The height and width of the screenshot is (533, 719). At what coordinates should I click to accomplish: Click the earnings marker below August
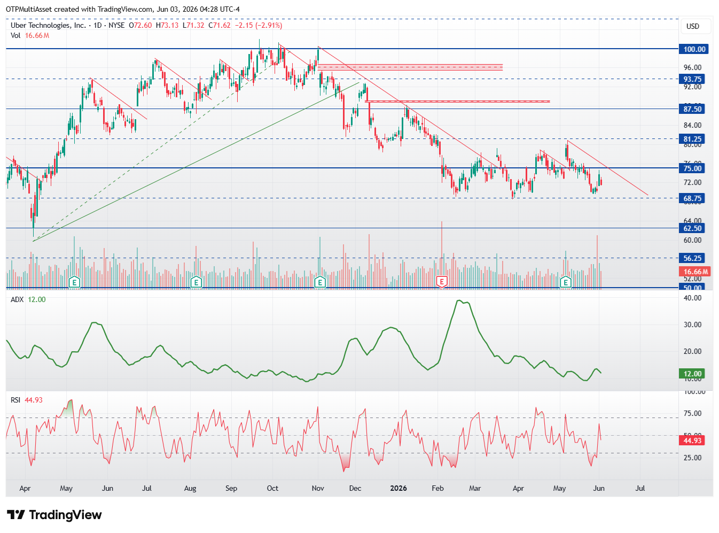pos(196,282)
